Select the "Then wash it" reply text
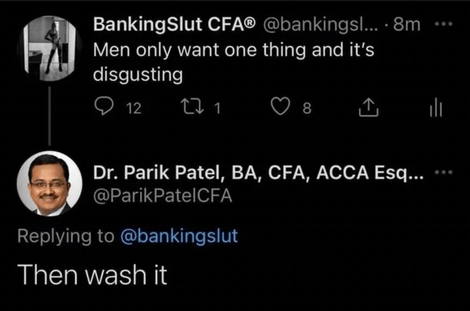The image size is (470, 311). click(x=92, y=276)
